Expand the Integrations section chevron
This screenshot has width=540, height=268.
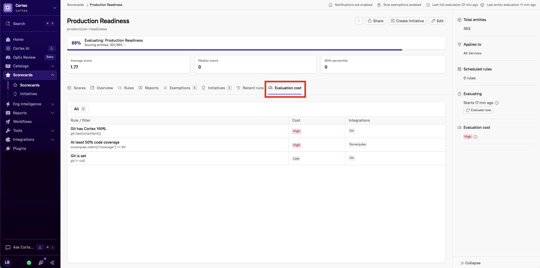click(x=52, y=140)
